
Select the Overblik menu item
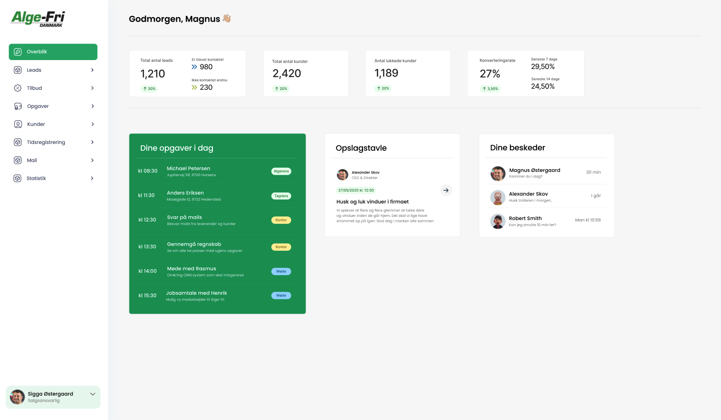point(53,52)
